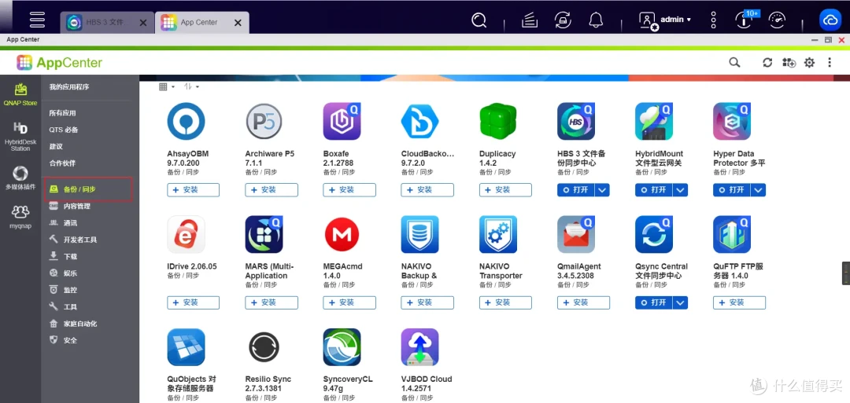Select HybridDesk Station in the sidebar
The width and height of the screenshot is (850, 403).
20,136
